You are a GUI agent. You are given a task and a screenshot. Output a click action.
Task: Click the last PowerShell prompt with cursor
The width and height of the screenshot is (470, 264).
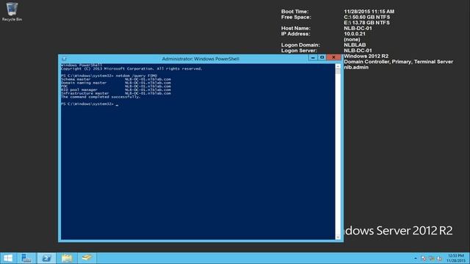coord(90,104)
